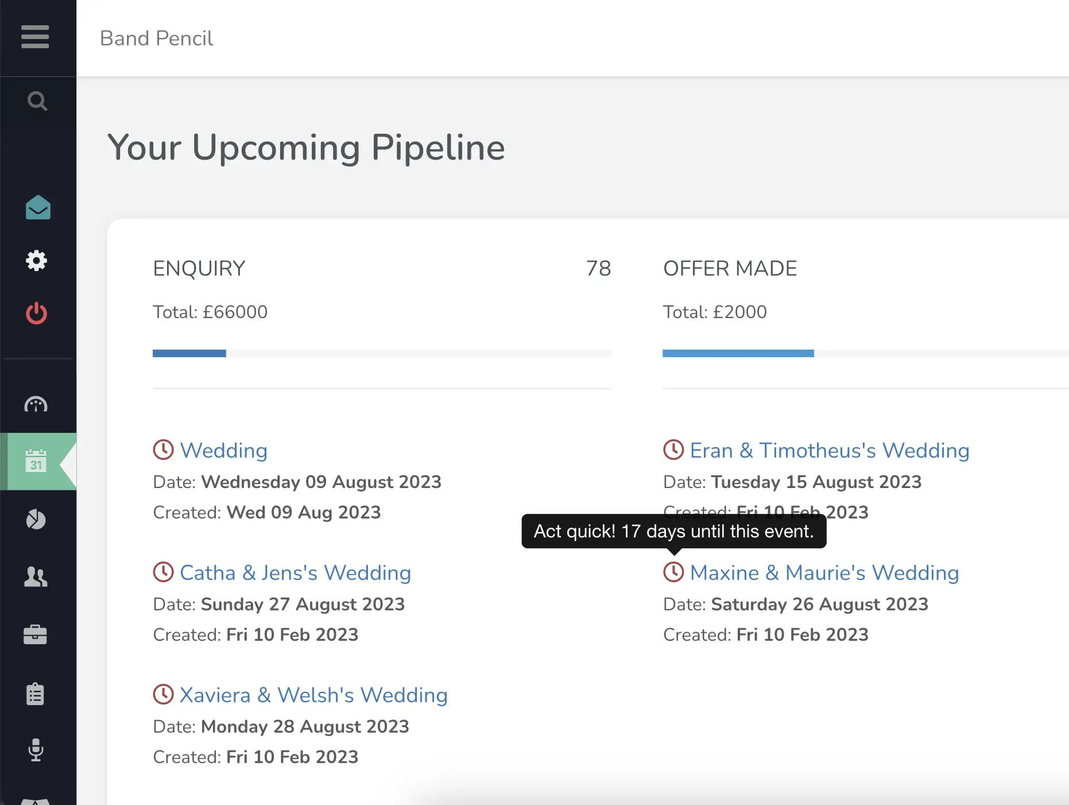Screen dimensions: 1069x805
Task: Click the OFFER MADE column heading
Action: point(730,269)
